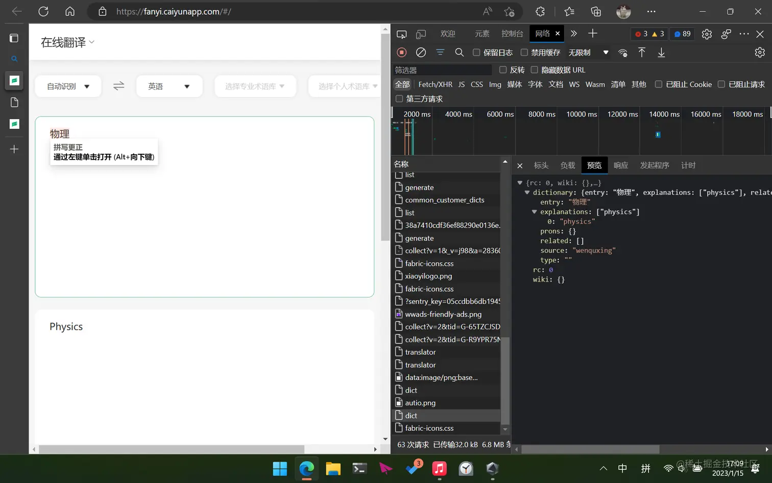Add this page to favorites

click(x=509, y=11)
